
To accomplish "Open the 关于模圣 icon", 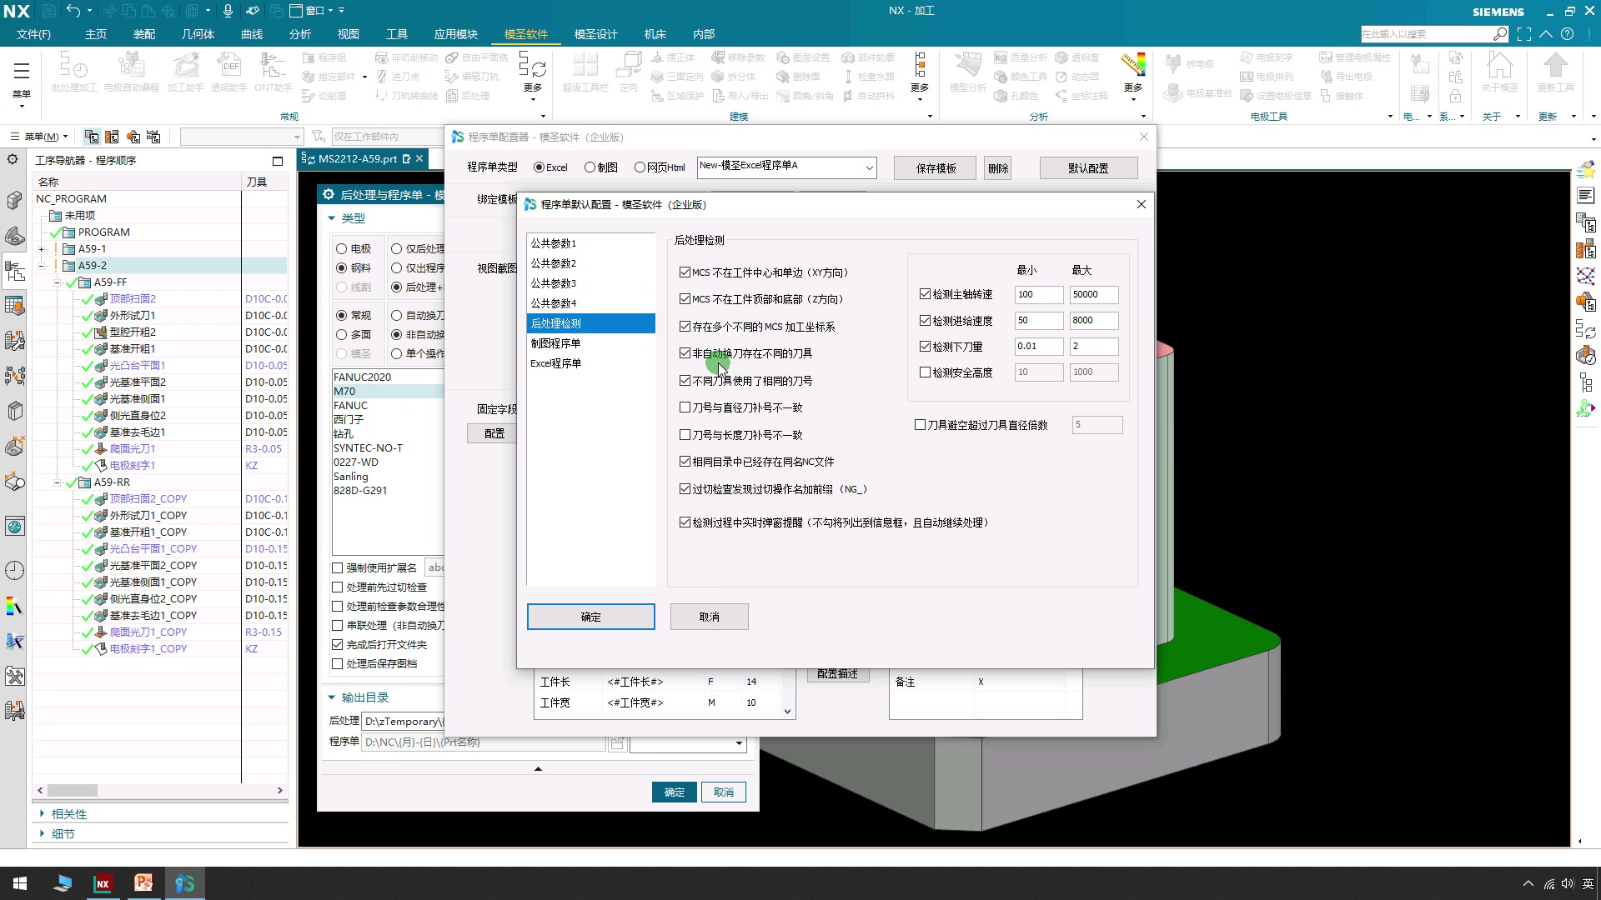I will pyautogui.click(x=1499, y=71).
